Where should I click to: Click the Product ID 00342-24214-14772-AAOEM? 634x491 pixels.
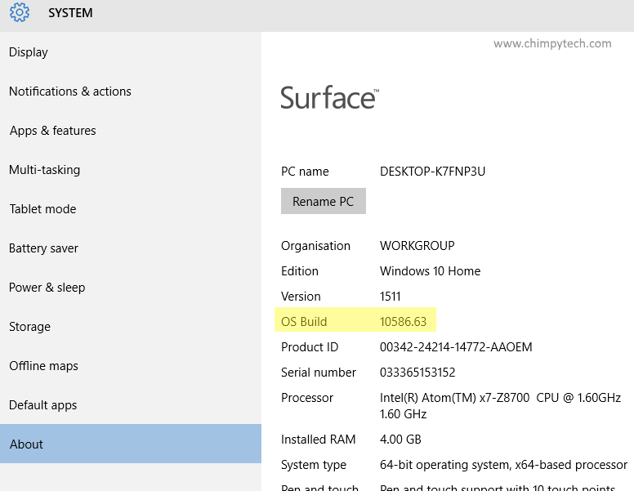point(456,347)
